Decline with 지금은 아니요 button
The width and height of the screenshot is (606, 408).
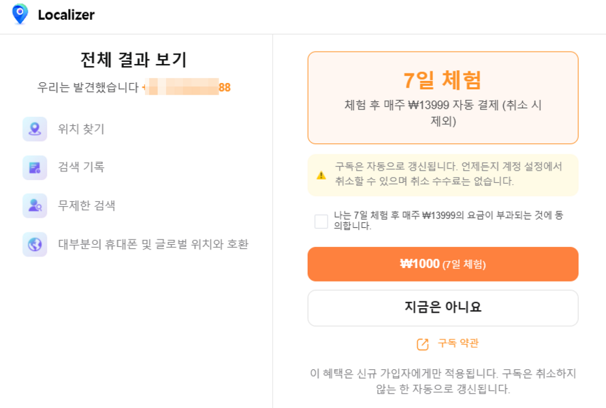pos(443,307)
